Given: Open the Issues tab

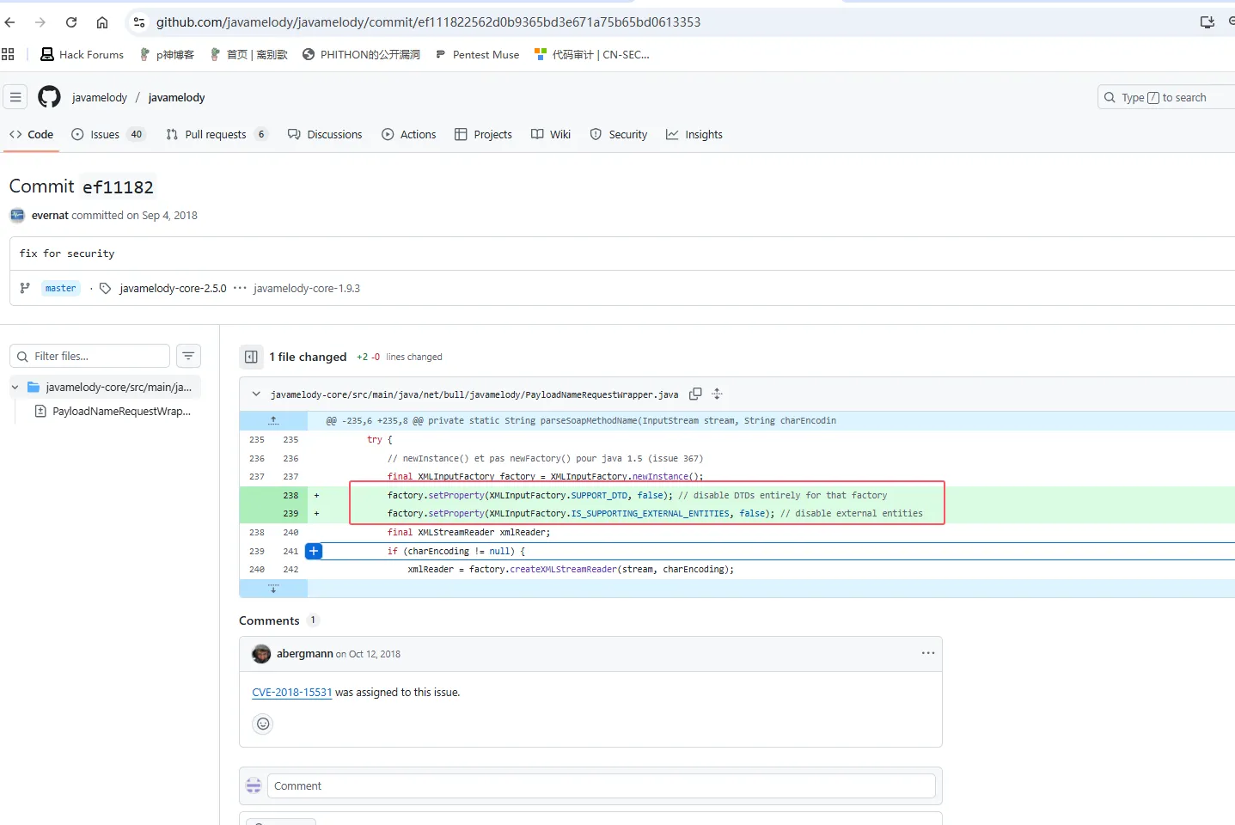Looking at the screenshot, I should click(108, 134).
